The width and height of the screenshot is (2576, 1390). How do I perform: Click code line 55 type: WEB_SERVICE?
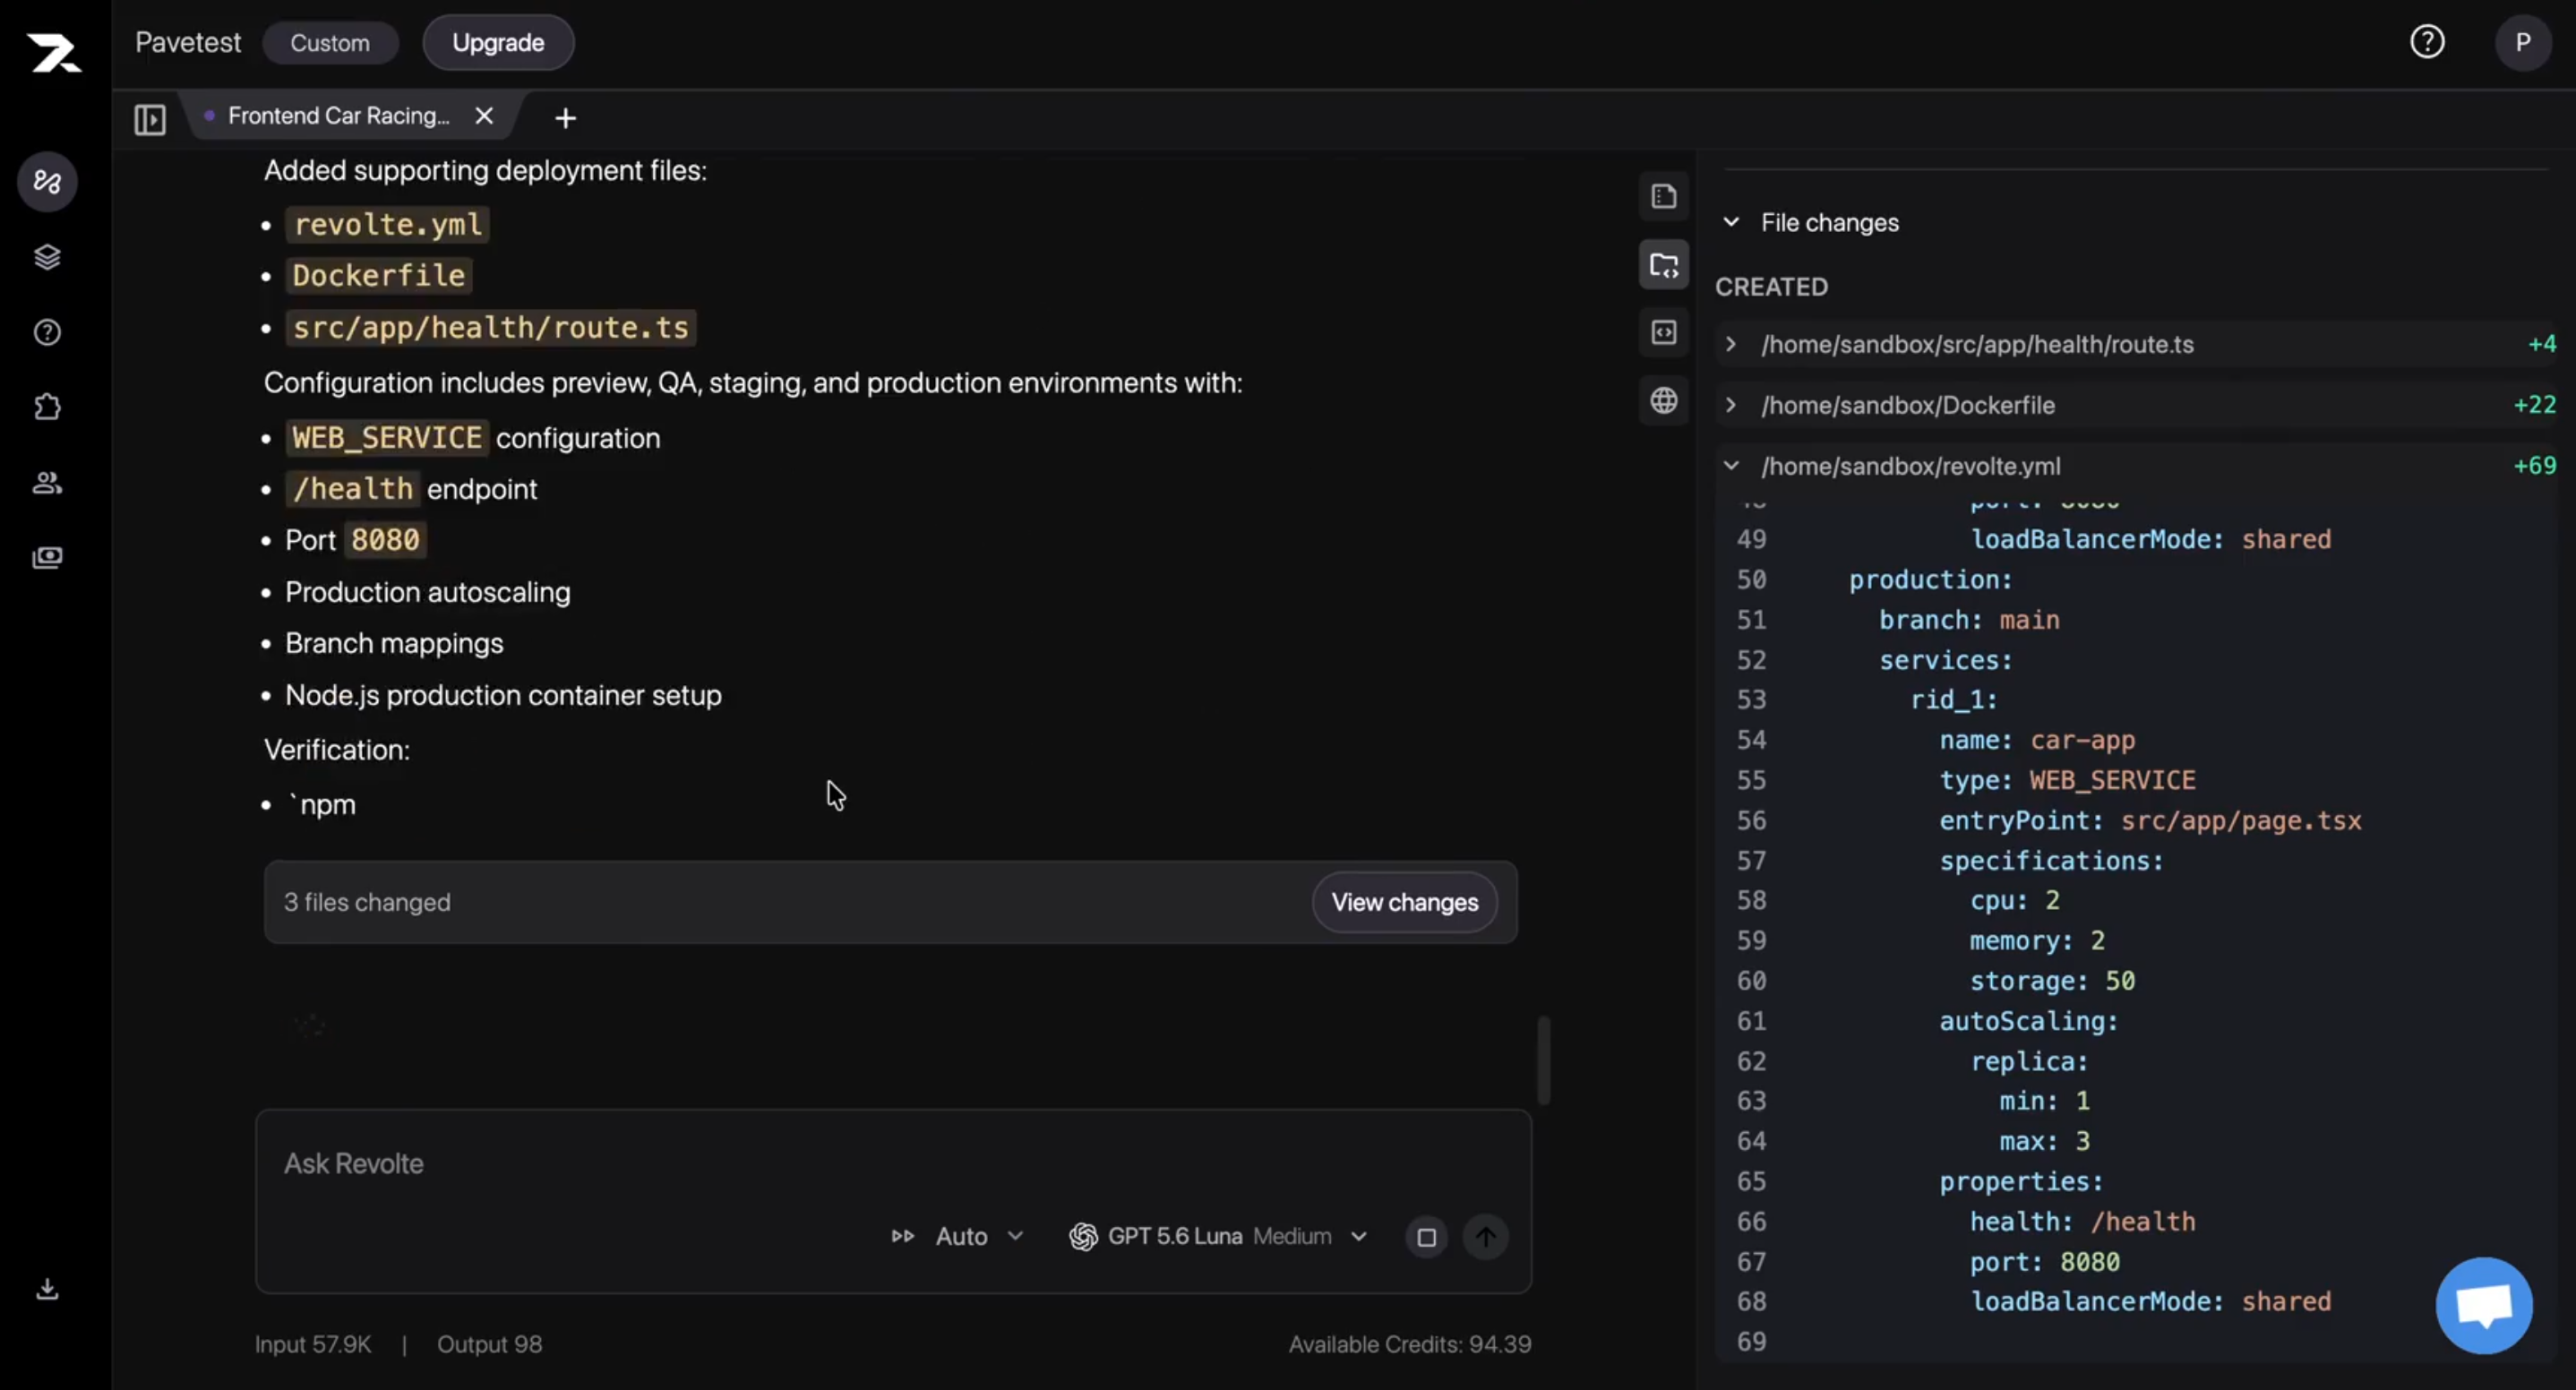tap(2067, 781)
